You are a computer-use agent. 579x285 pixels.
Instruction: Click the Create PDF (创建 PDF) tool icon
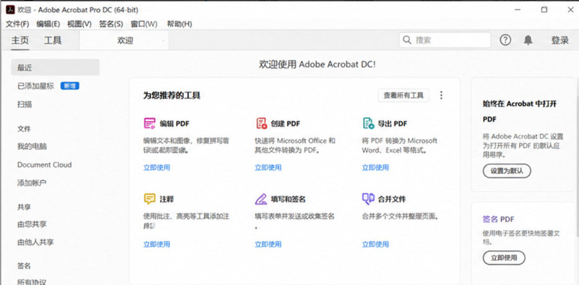[x=261, y=124]
